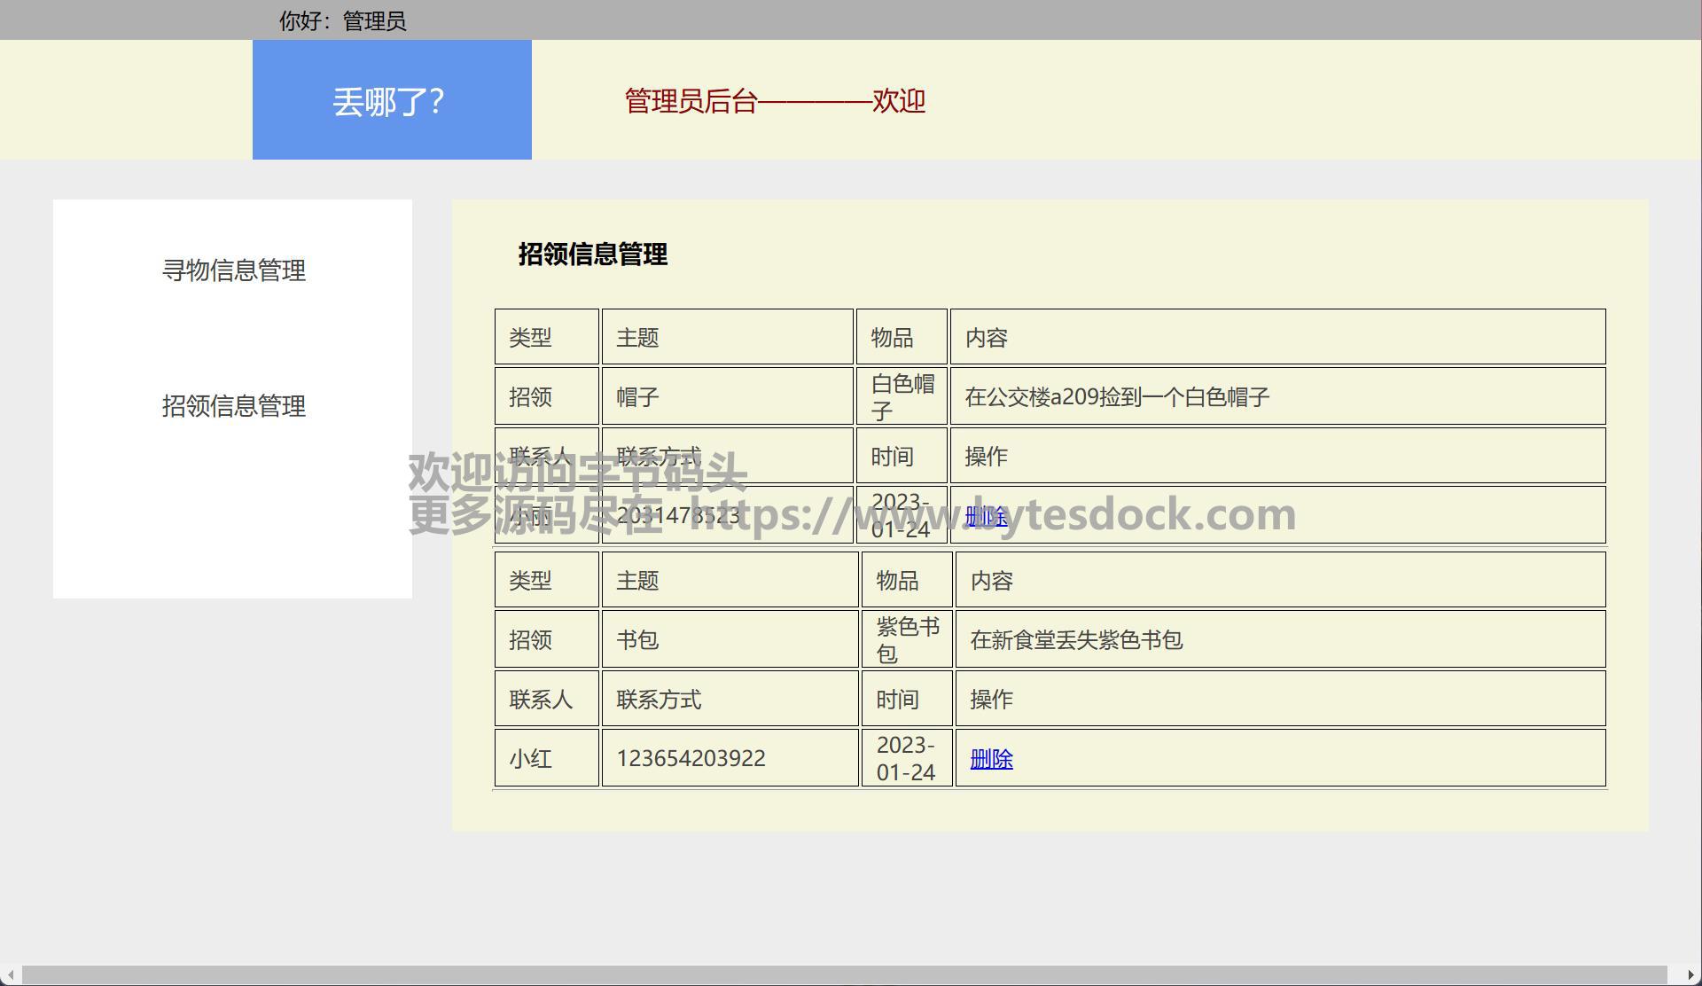Click the 白色帽子 item cell

point(902,396)
